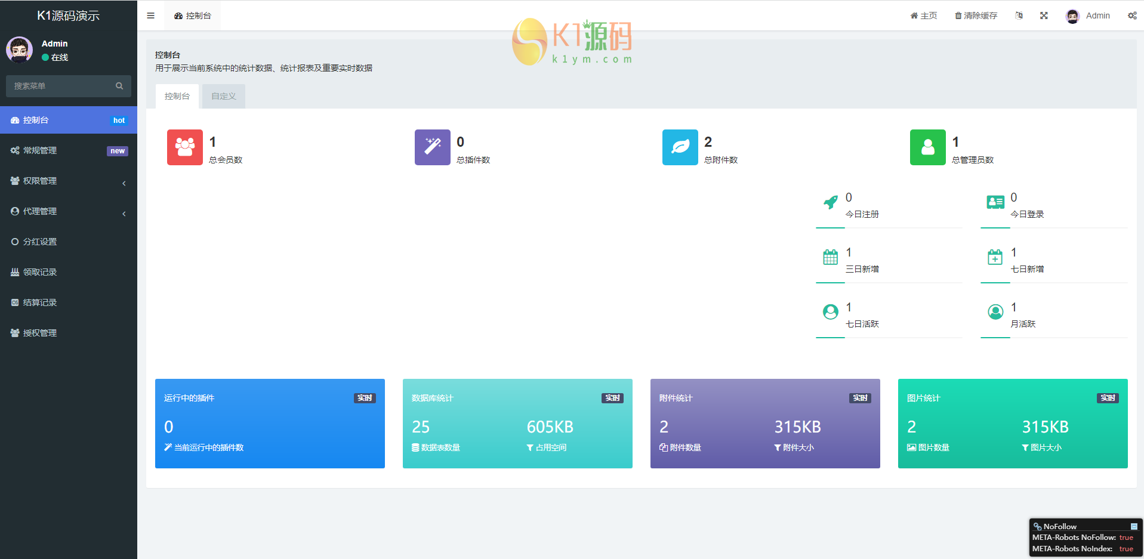Click the calendar-plus icon for 七日新增
Image resolution: width=1144 pixels, height=559 pixels.
[x=995, y=257]
